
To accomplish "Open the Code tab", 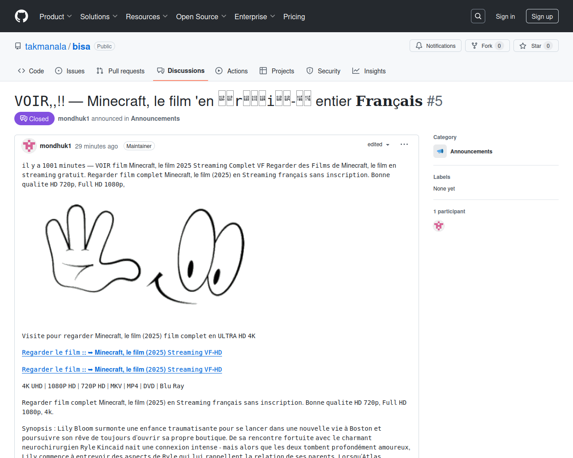I will [31, 71].
